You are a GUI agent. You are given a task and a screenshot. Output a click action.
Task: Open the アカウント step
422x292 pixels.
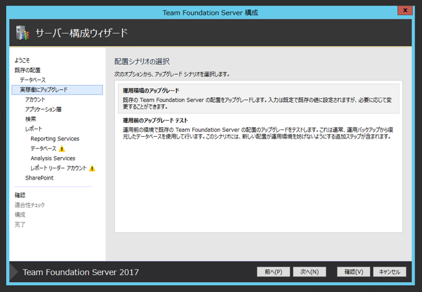pos(35,99)
